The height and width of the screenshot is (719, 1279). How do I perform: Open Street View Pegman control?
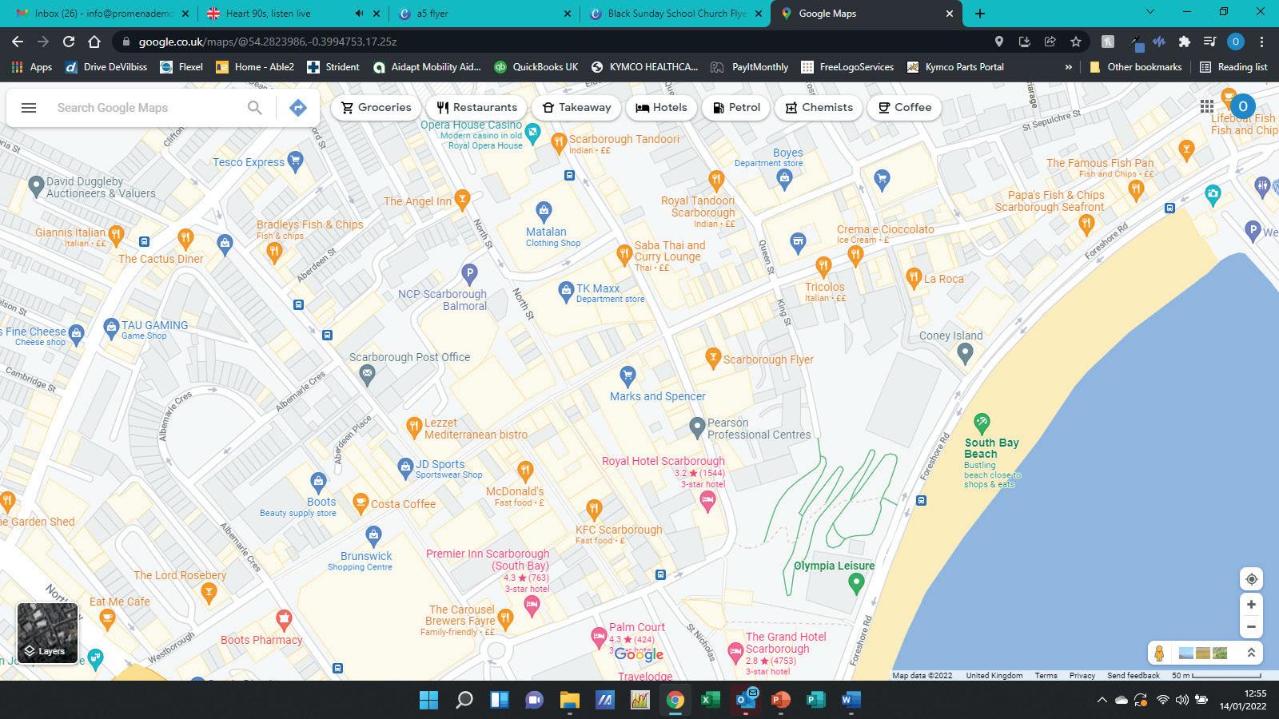1159,653
